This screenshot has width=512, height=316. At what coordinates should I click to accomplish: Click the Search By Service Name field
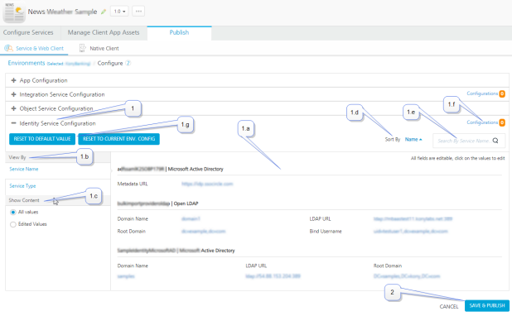point(463,141)
